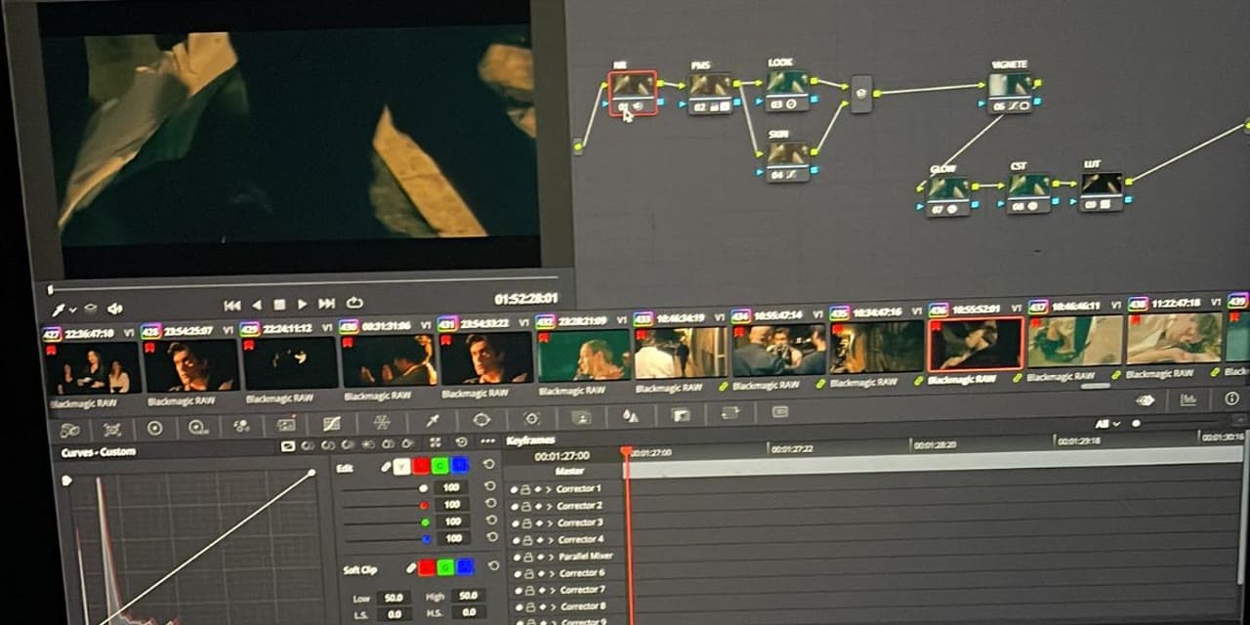
Task: Toggle the red channel edit button
Action: click(x=421, y=467)
